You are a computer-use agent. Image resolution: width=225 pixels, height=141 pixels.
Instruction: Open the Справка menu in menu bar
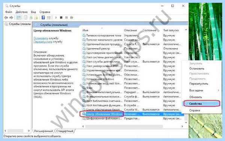(45, 12)
